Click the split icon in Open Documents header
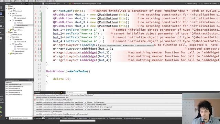This screenshot has width=220, height=124. coord(30,80)
